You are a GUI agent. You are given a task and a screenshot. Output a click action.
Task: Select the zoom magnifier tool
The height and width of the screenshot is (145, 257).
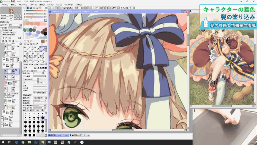28,44
